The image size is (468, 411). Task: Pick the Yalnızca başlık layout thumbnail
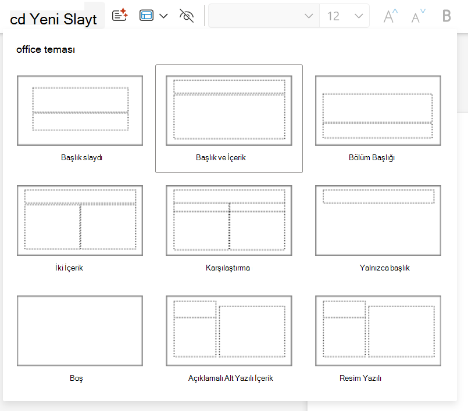pos(378,221)
